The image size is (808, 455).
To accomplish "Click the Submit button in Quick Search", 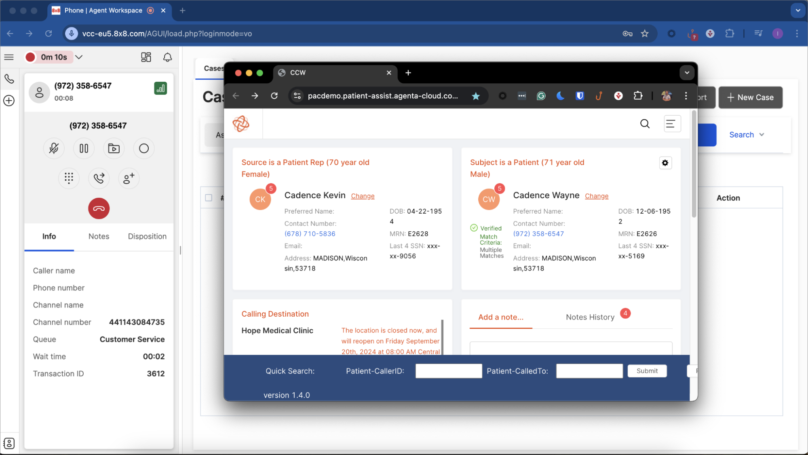I will tap(647, 371).
